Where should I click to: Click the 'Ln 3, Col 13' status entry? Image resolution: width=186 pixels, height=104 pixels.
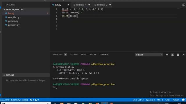point(138,100)
